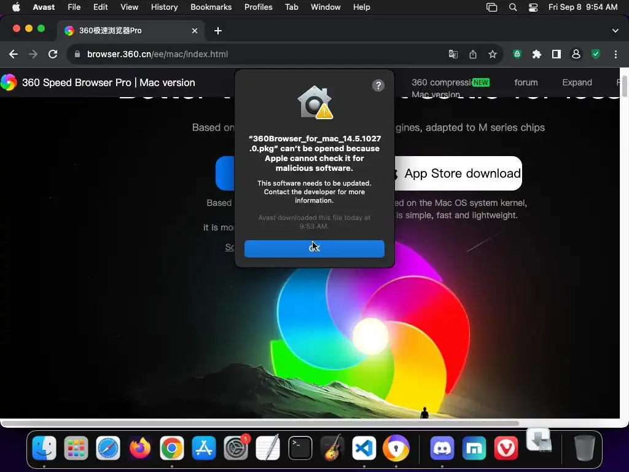Click the Expand link in the page navigation

577,83
